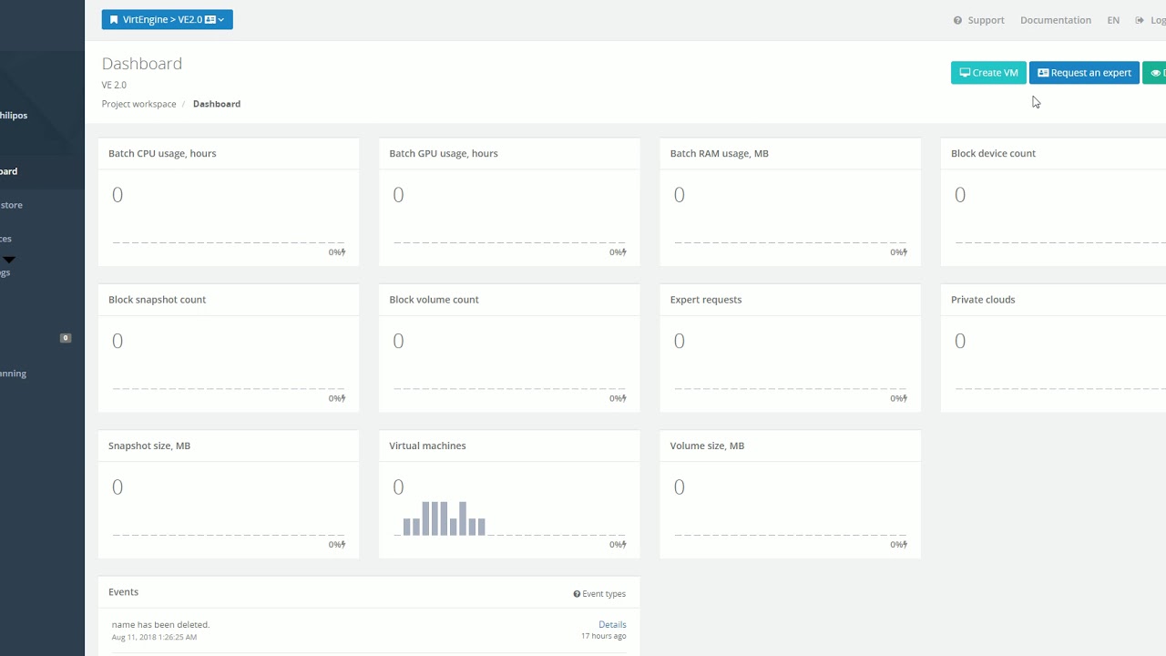Click the 'VE 2.0' subtitle under Dashboard
The width and height of the screenshot is (1166, 656).
click(x=114, y=85)
